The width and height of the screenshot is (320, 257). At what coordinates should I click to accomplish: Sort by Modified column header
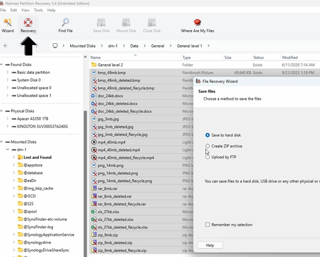tap(300, 57)
